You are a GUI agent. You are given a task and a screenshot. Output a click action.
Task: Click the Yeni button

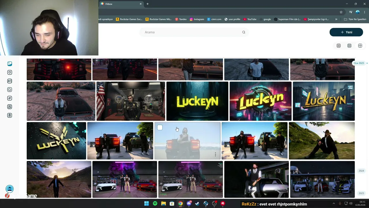click(346, 32)
